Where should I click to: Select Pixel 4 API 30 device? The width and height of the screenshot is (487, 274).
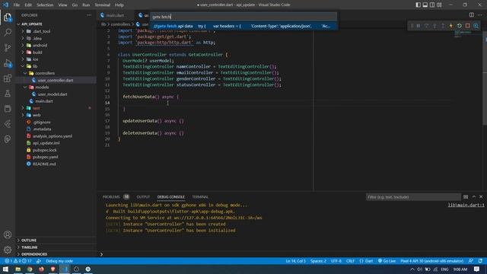(x=431, y=261)
